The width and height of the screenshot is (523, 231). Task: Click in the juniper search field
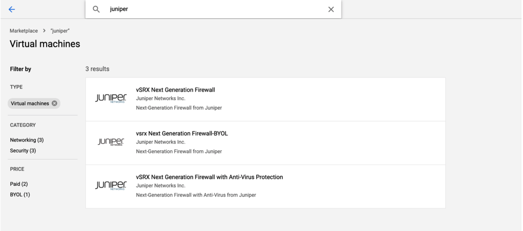point(219,10)
